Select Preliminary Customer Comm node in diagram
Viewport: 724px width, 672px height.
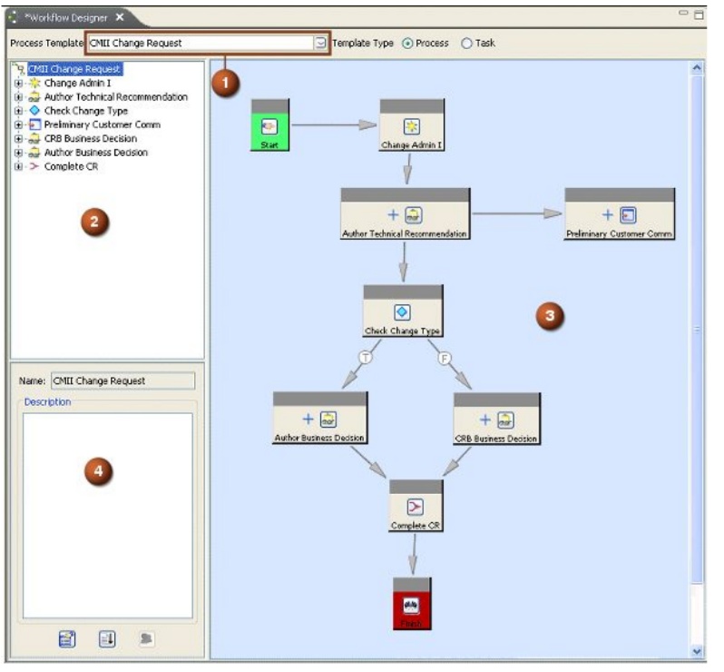point(619,213)
